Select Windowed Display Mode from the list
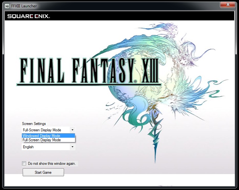The height and width of the screenshot is (190, 239). click(x=48, y=136)
